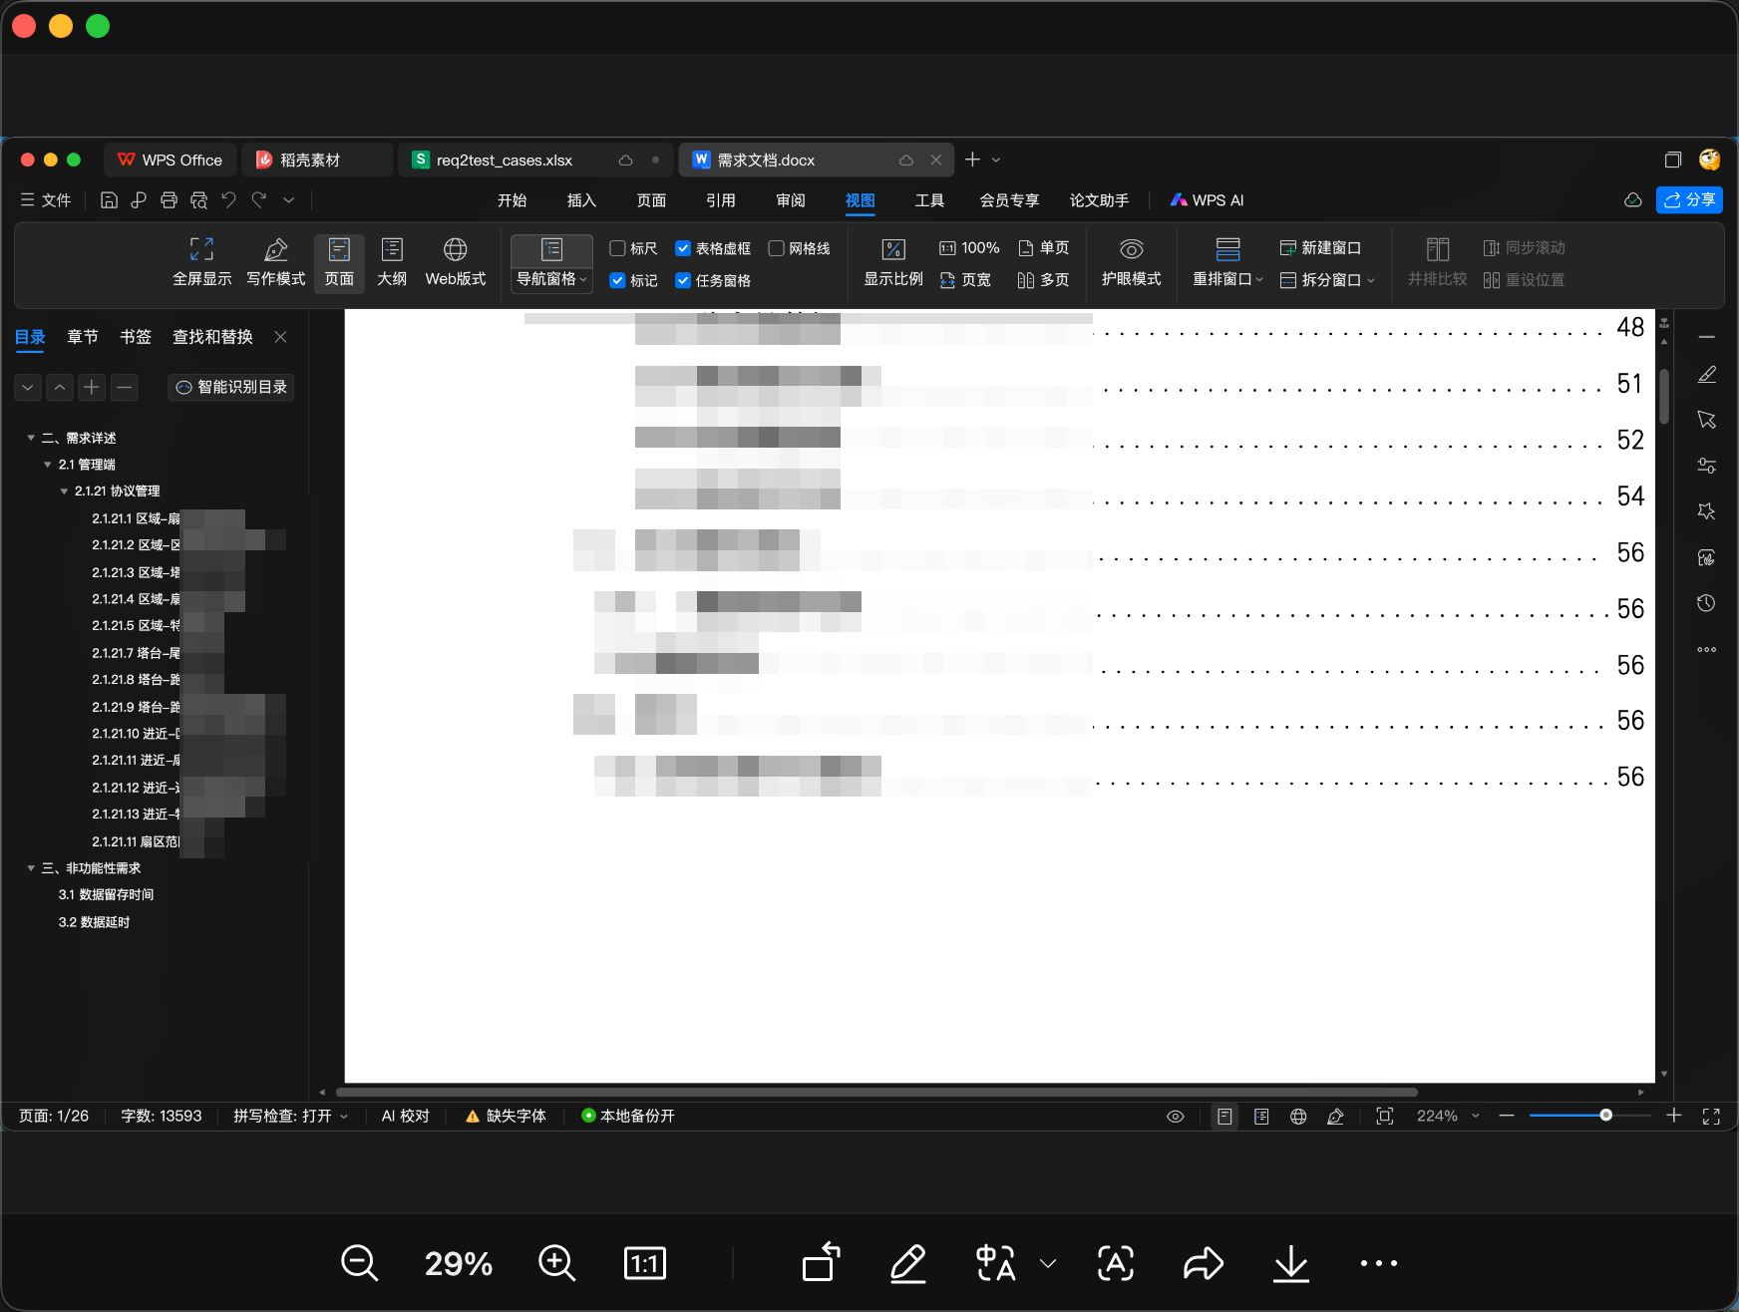Viewport: 1739px width, 1312px height.
Task: Click the print icon in quick toolbar
Action: pos(169,200)
